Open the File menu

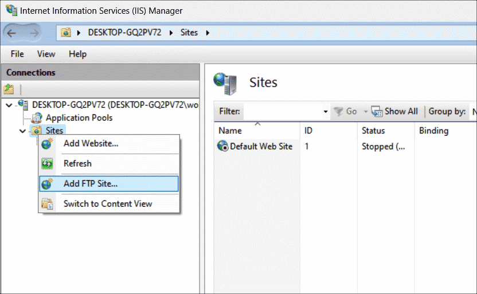point(17,54)
